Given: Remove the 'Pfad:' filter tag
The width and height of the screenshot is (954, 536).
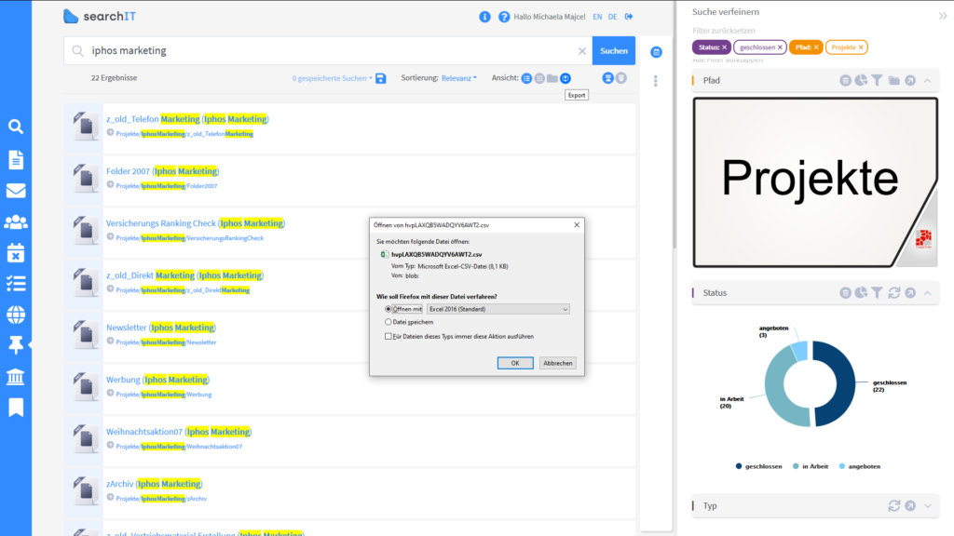Looking at the screenshot, I should click(816, 47).
